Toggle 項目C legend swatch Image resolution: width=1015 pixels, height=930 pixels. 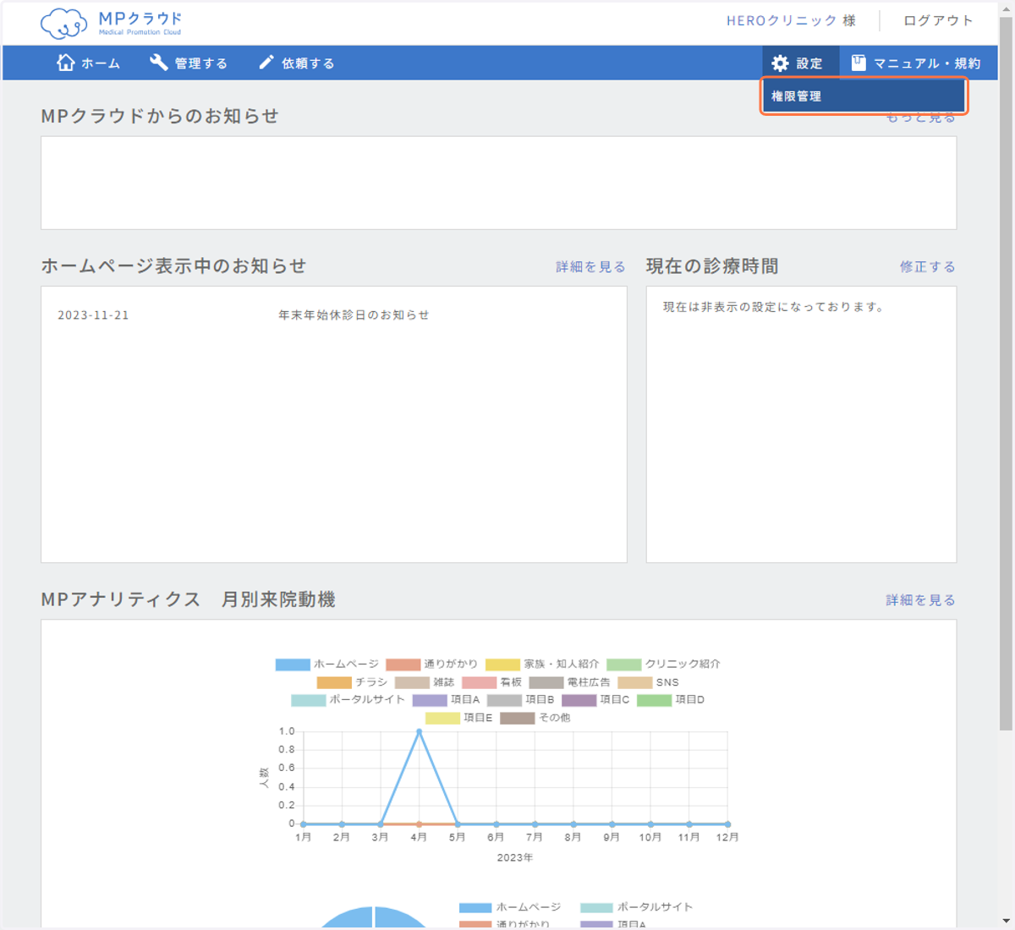579,700
